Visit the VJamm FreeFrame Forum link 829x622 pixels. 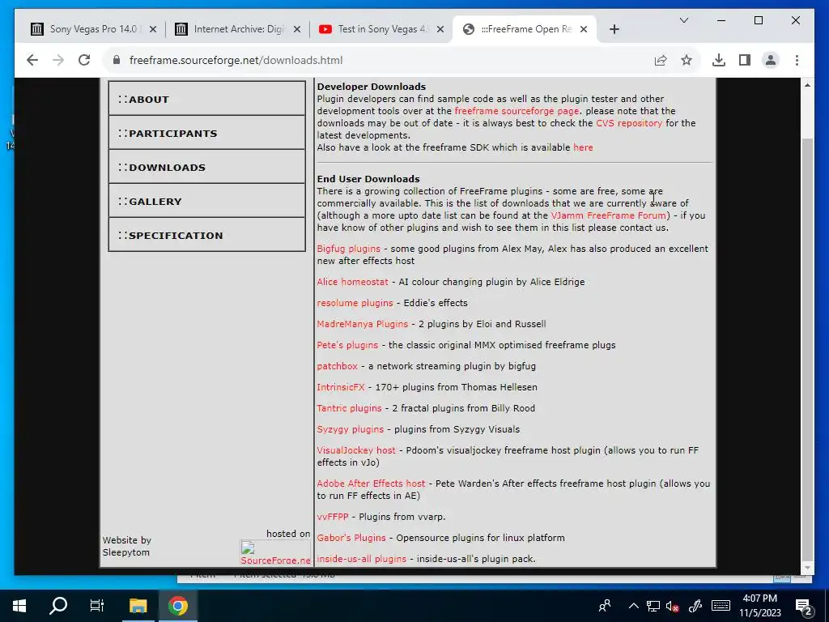tap(609, 215)
